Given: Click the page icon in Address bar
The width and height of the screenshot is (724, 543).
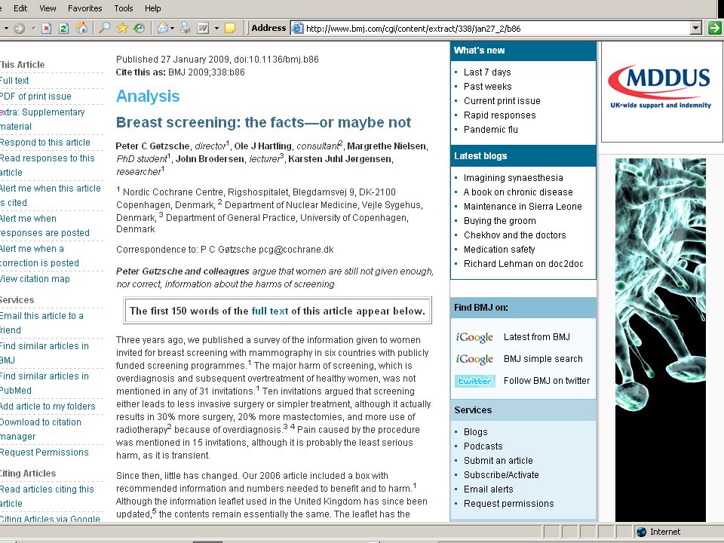Looking at the screenshot, I should point(298,29).
